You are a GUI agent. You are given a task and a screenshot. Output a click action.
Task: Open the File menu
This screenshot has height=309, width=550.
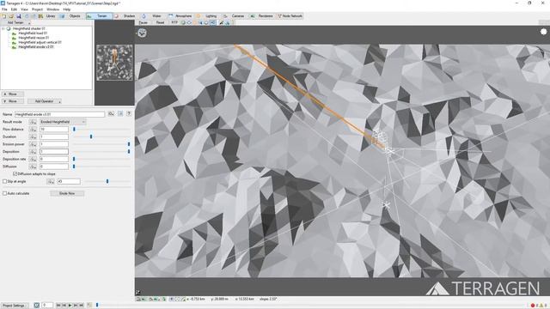click(4, 9)
